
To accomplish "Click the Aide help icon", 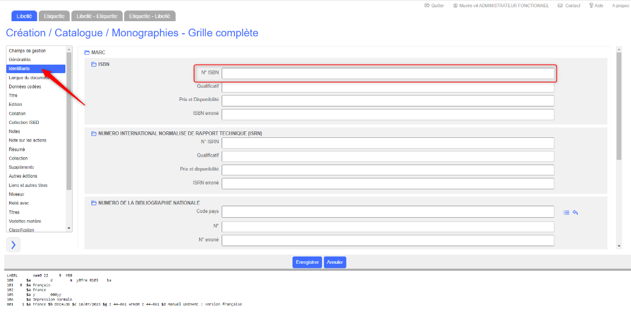I will 591,5.
